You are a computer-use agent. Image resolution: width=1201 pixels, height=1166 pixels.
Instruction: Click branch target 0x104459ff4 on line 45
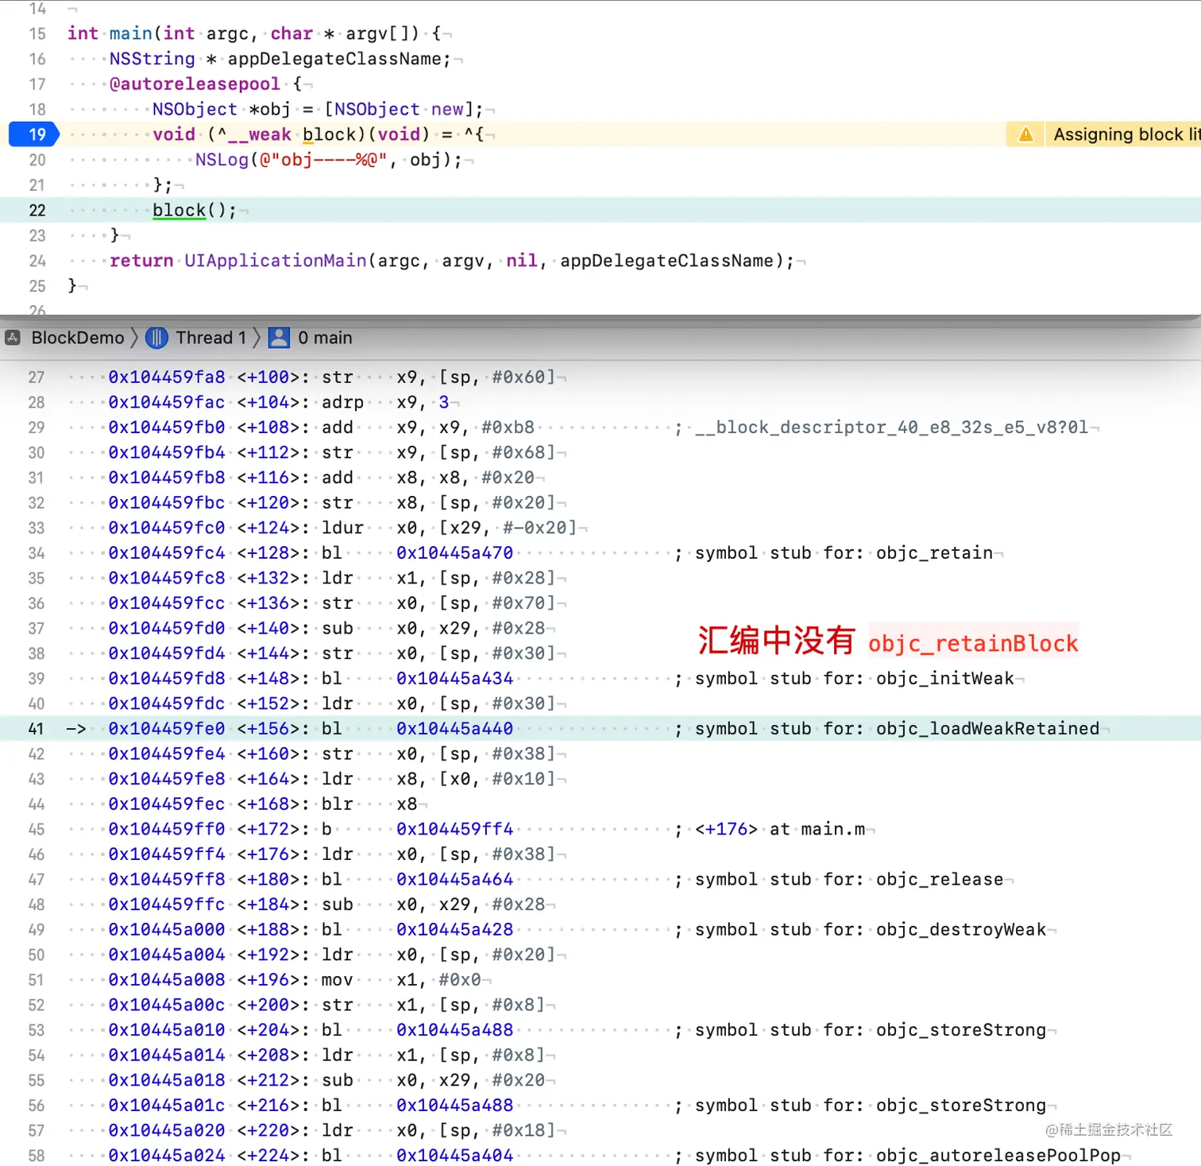click(454, 829)
